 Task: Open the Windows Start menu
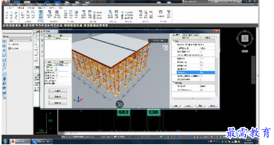click(x=5, y=141)
